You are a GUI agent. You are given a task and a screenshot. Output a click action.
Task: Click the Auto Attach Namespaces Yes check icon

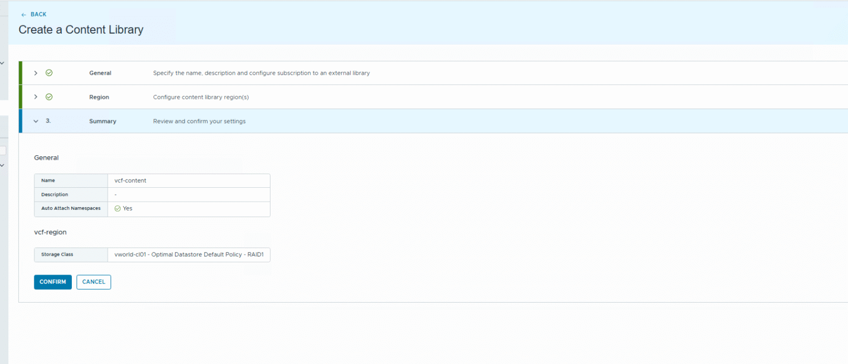pos(118,209)
